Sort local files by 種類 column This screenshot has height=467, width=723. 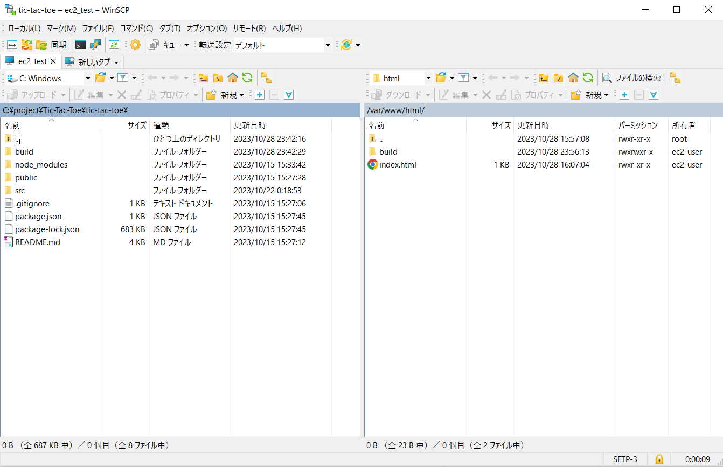tap(190, 125)
